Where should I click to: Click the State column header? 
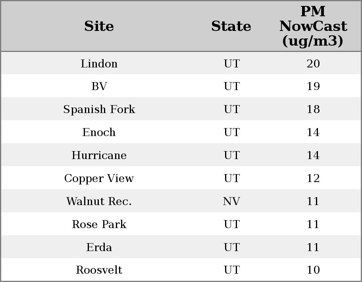(231, 26)
